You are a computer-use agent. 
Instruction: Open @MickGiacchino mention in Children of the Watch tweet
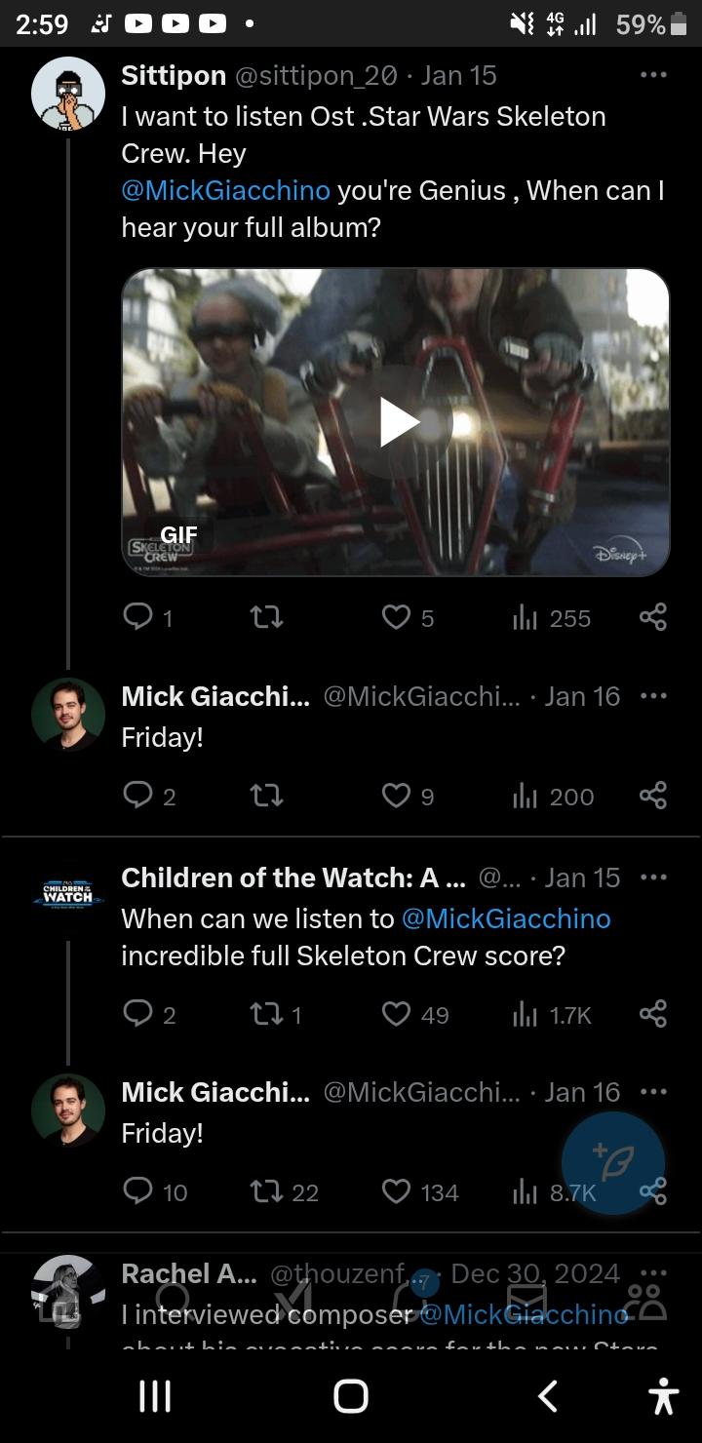tap(505, 918)
